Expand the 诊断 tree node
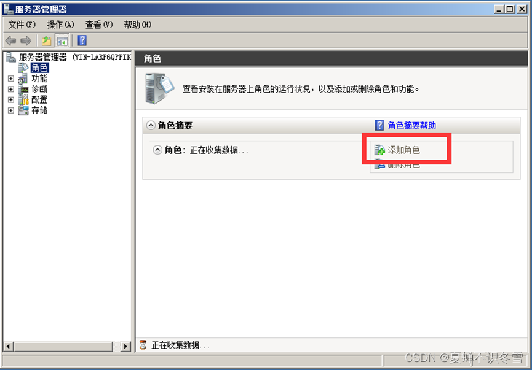 click(11, 90)
